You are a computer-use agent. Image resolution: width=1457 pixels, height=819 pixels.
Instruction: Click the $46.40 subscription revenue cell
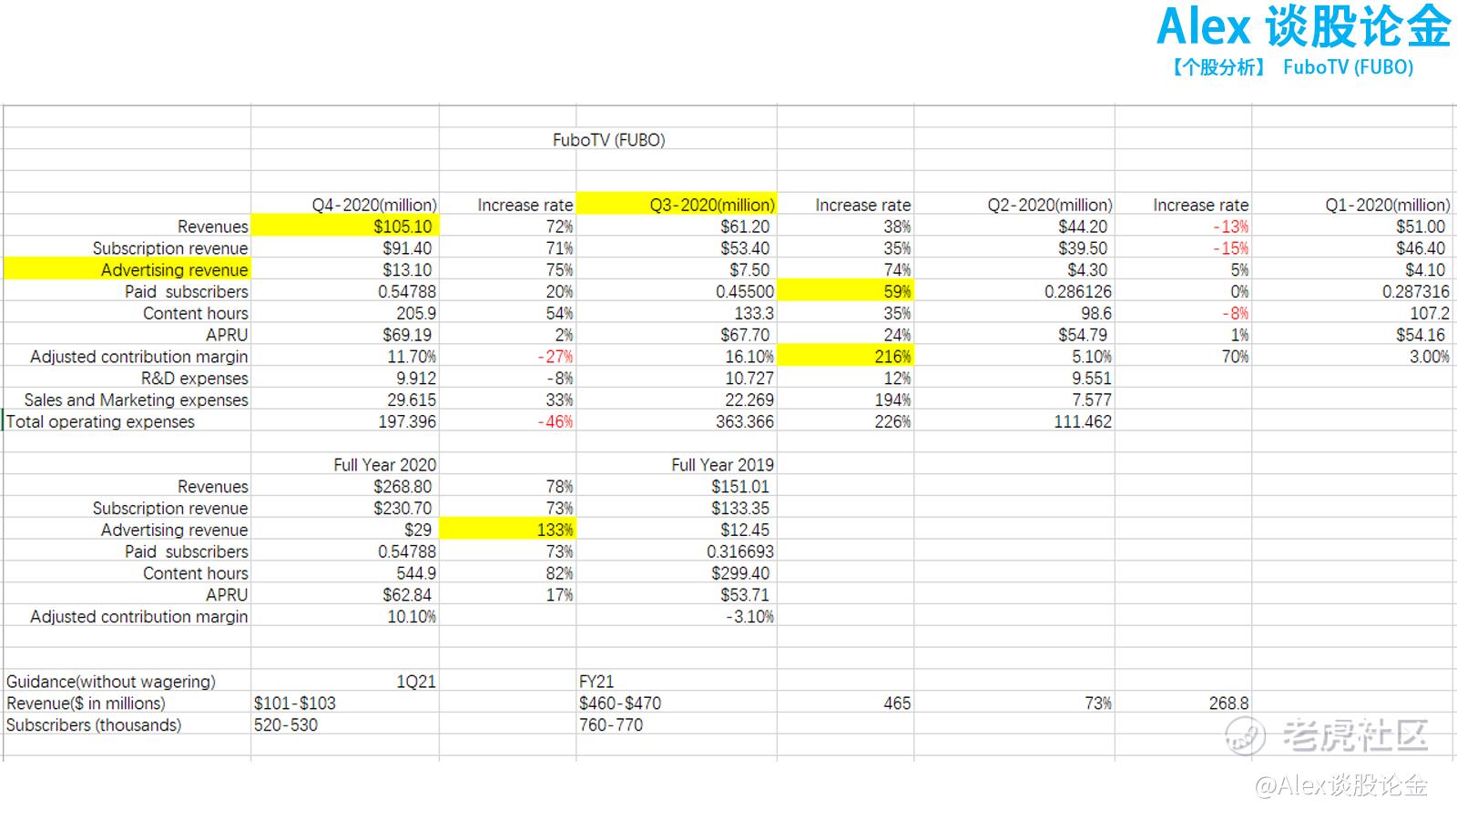(1352, 248)
